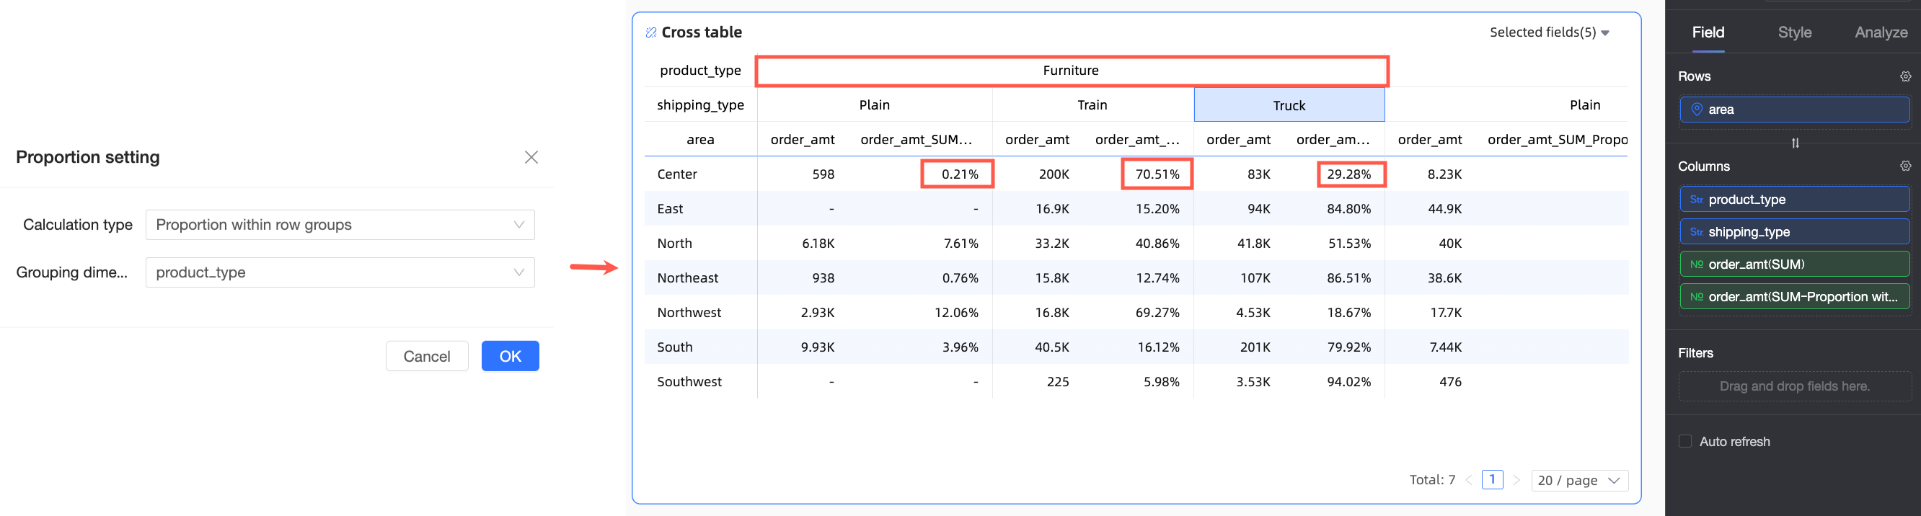Click the location icon on area field
The image size is (1921, 516).
[x=1697, y=110]
